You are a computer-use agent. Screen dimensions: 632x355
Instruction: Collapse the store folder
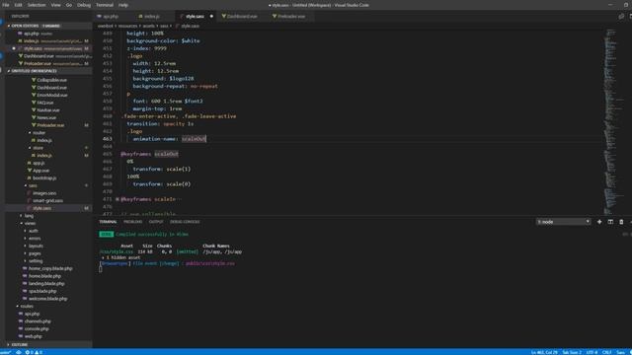38,148
